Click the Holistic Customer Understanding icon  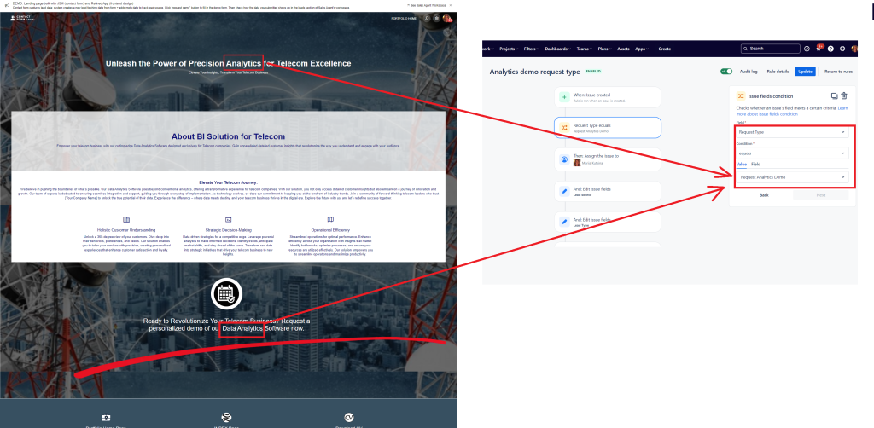[126, 220]
